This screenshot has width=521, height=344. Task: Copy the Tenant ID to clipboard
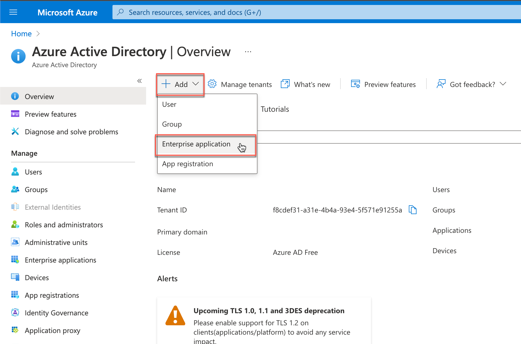[413, 210]
